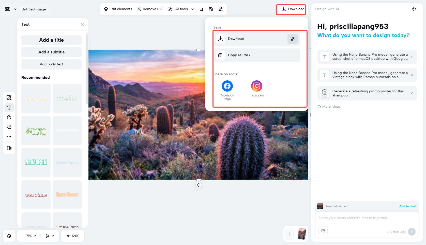Choose the NEW OPEN text style

click(36, 163)
